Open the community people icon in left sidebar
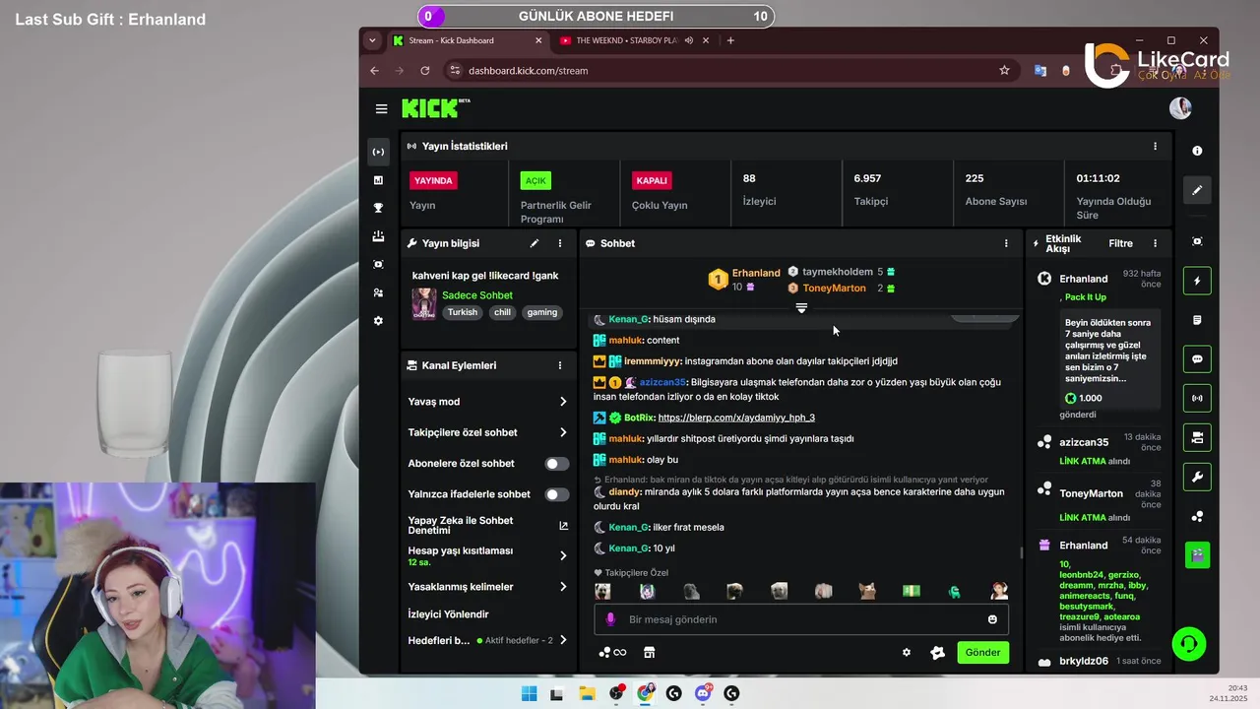Screen dimensions: 1260x709 tap(378, 292)
